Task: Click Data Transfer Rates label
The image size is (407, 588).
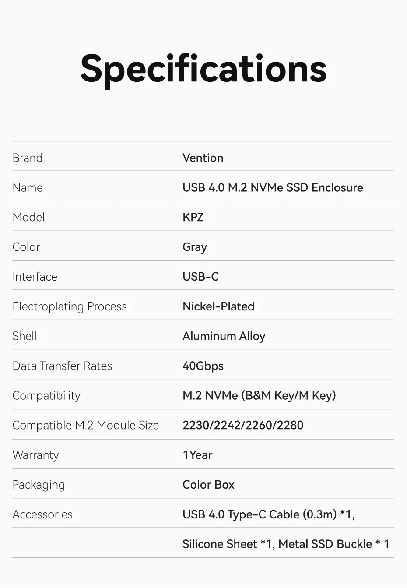Action: [62, 366]
